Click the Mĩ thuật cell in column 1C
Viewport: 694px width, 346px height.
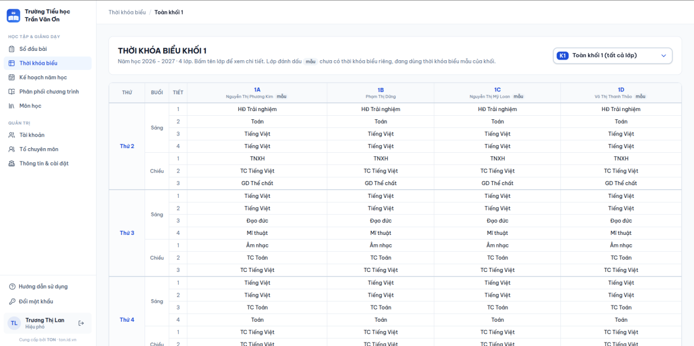point(497,233)
